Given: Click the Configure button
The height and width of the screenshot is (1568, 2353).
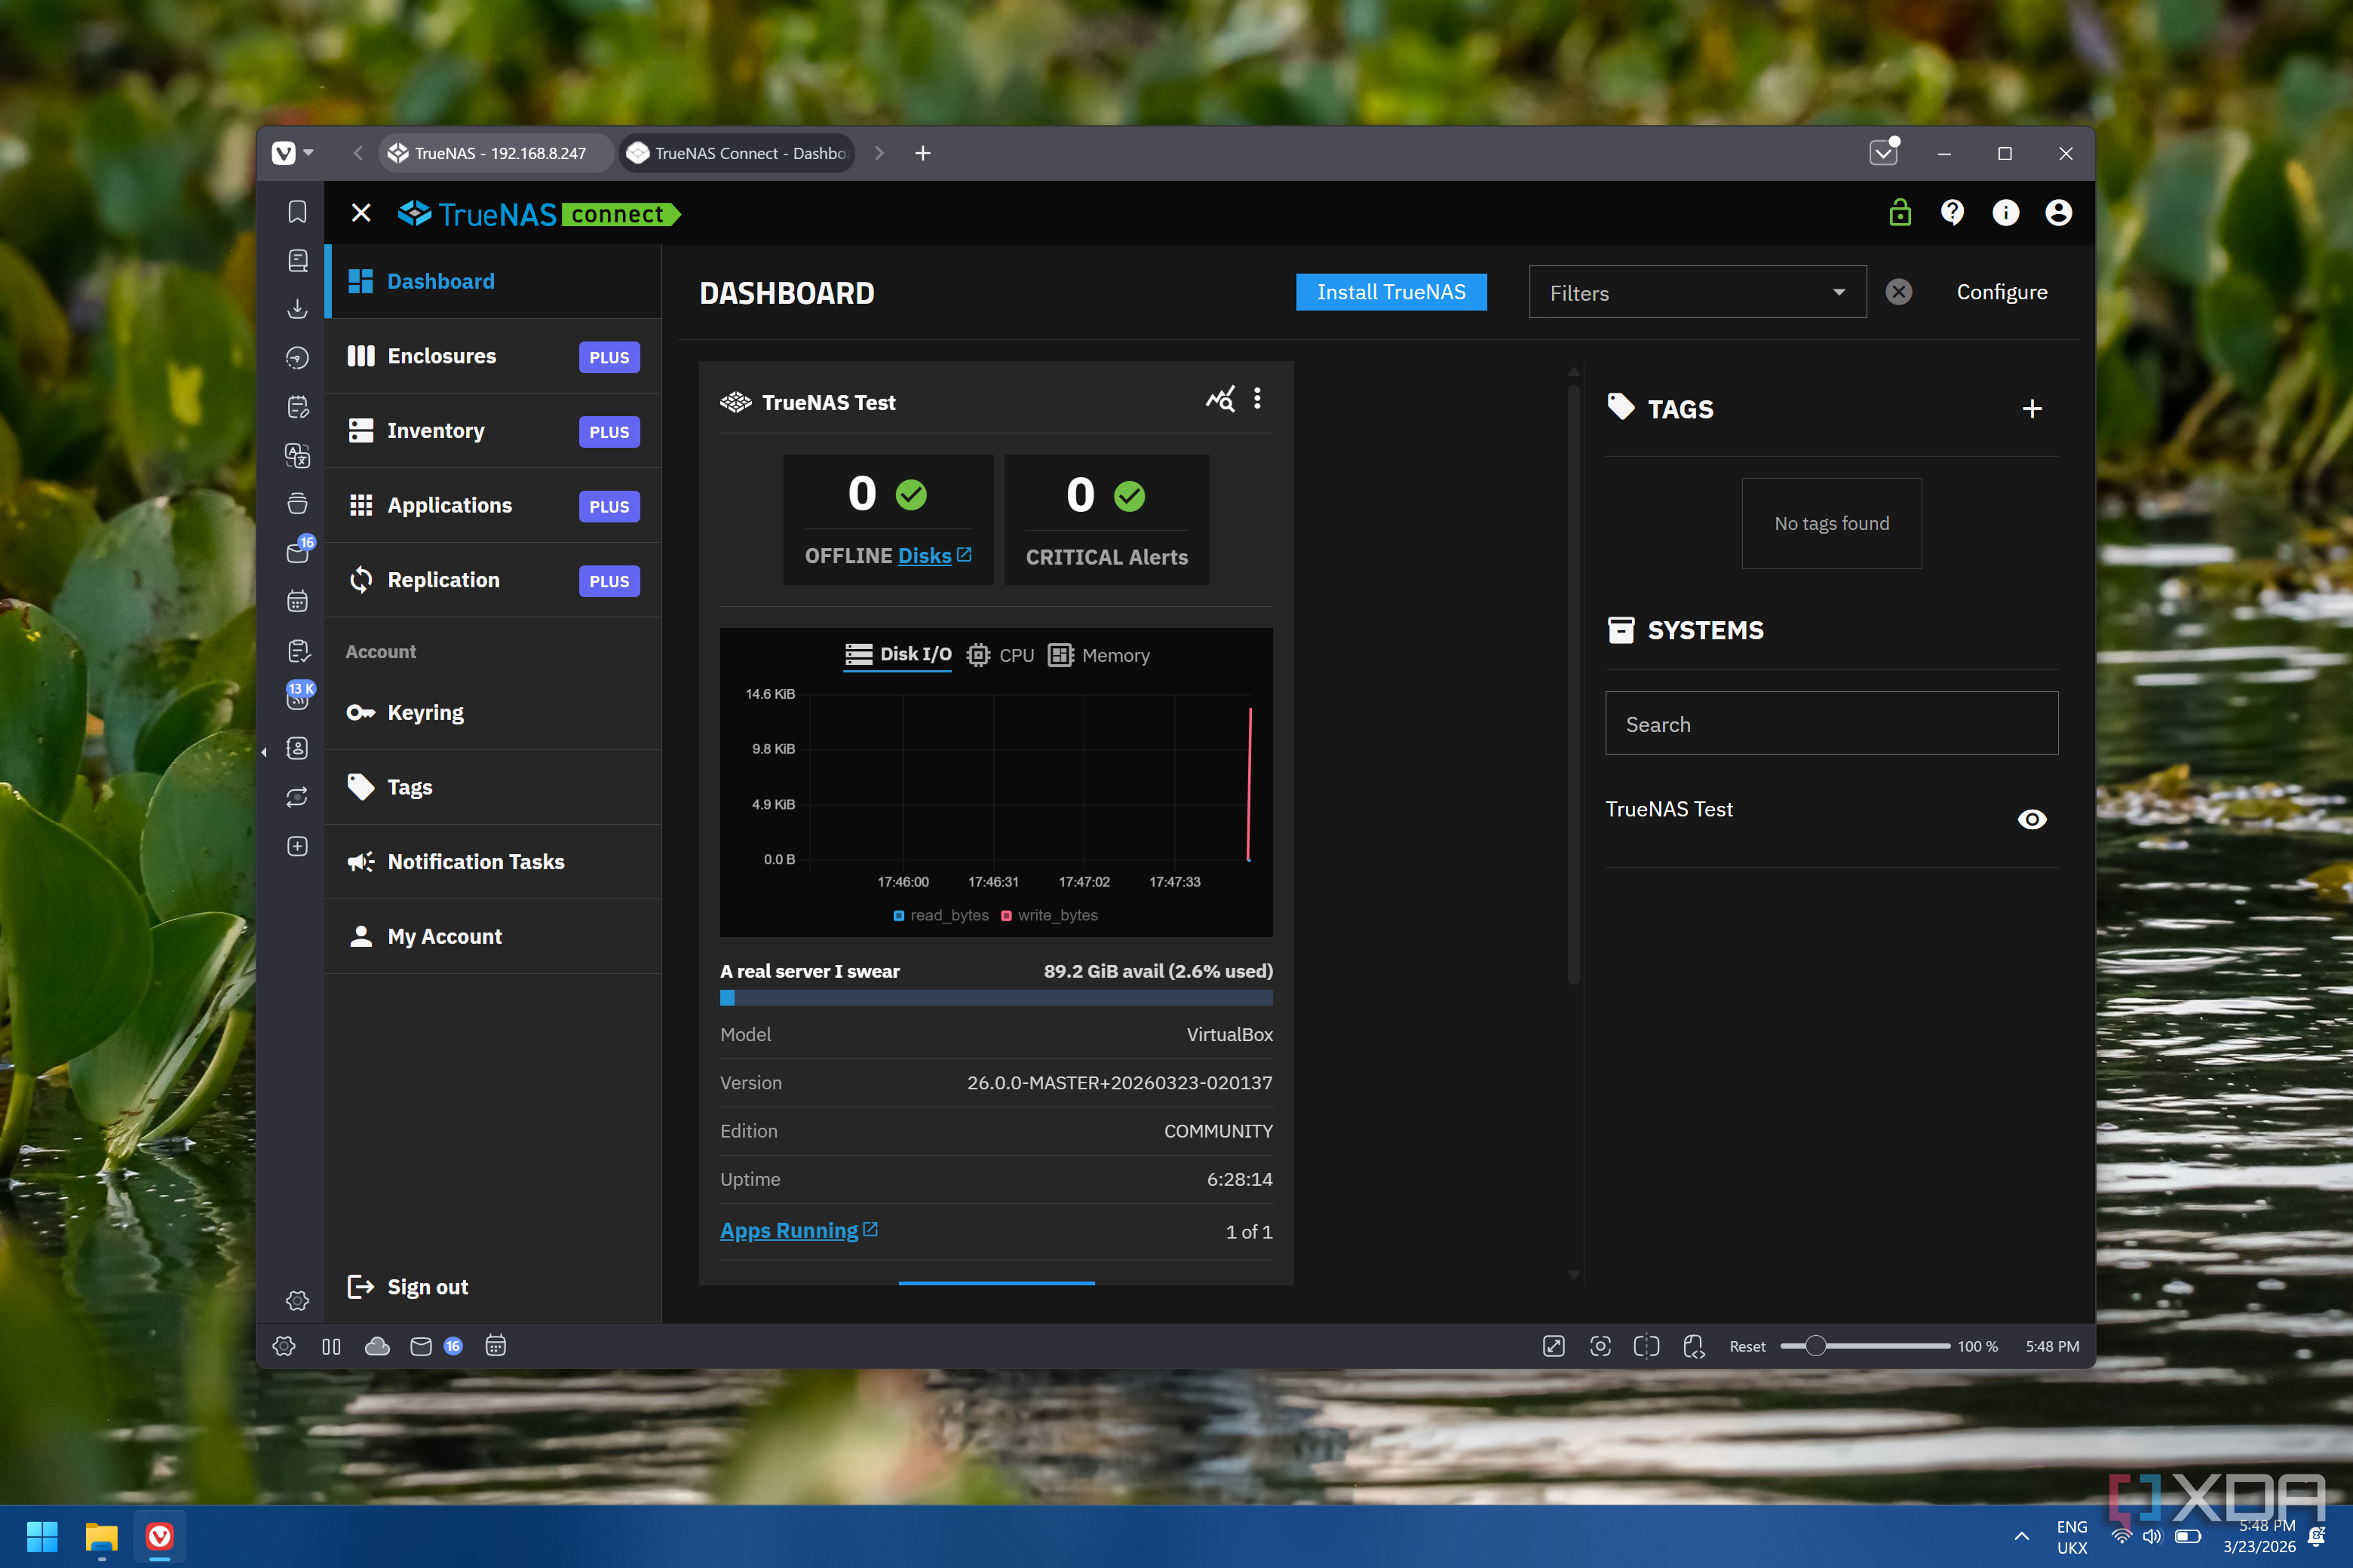Looking at the screenshot, I should click(2001, 292).
